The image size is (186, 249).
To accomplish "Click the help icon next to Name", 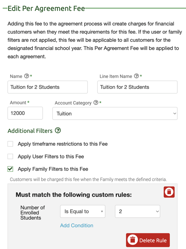I will point(26,76).
